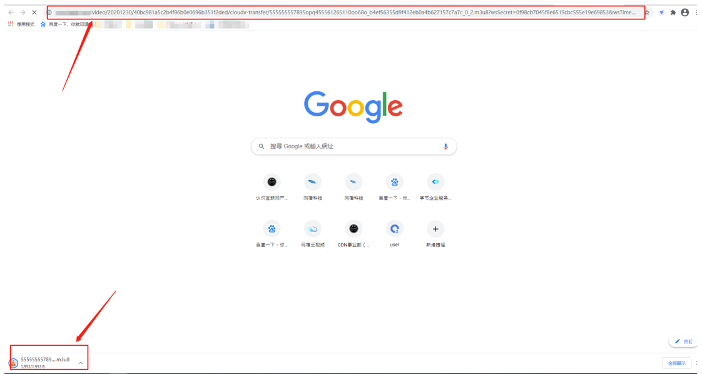The width and height of the screenshot is (702, 374).
Task: Bookmark this page with the star icon
Action: pyautogui.click(x=647, y=13)
